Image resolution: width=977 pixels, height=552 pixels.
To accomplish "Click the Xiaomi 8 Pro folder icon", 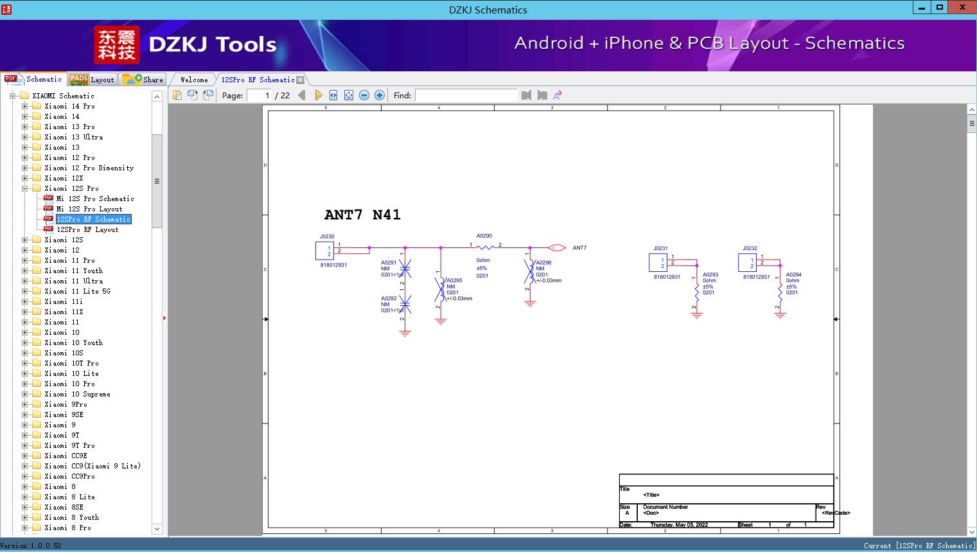I will pyautogui.click(x=37, y=528).
